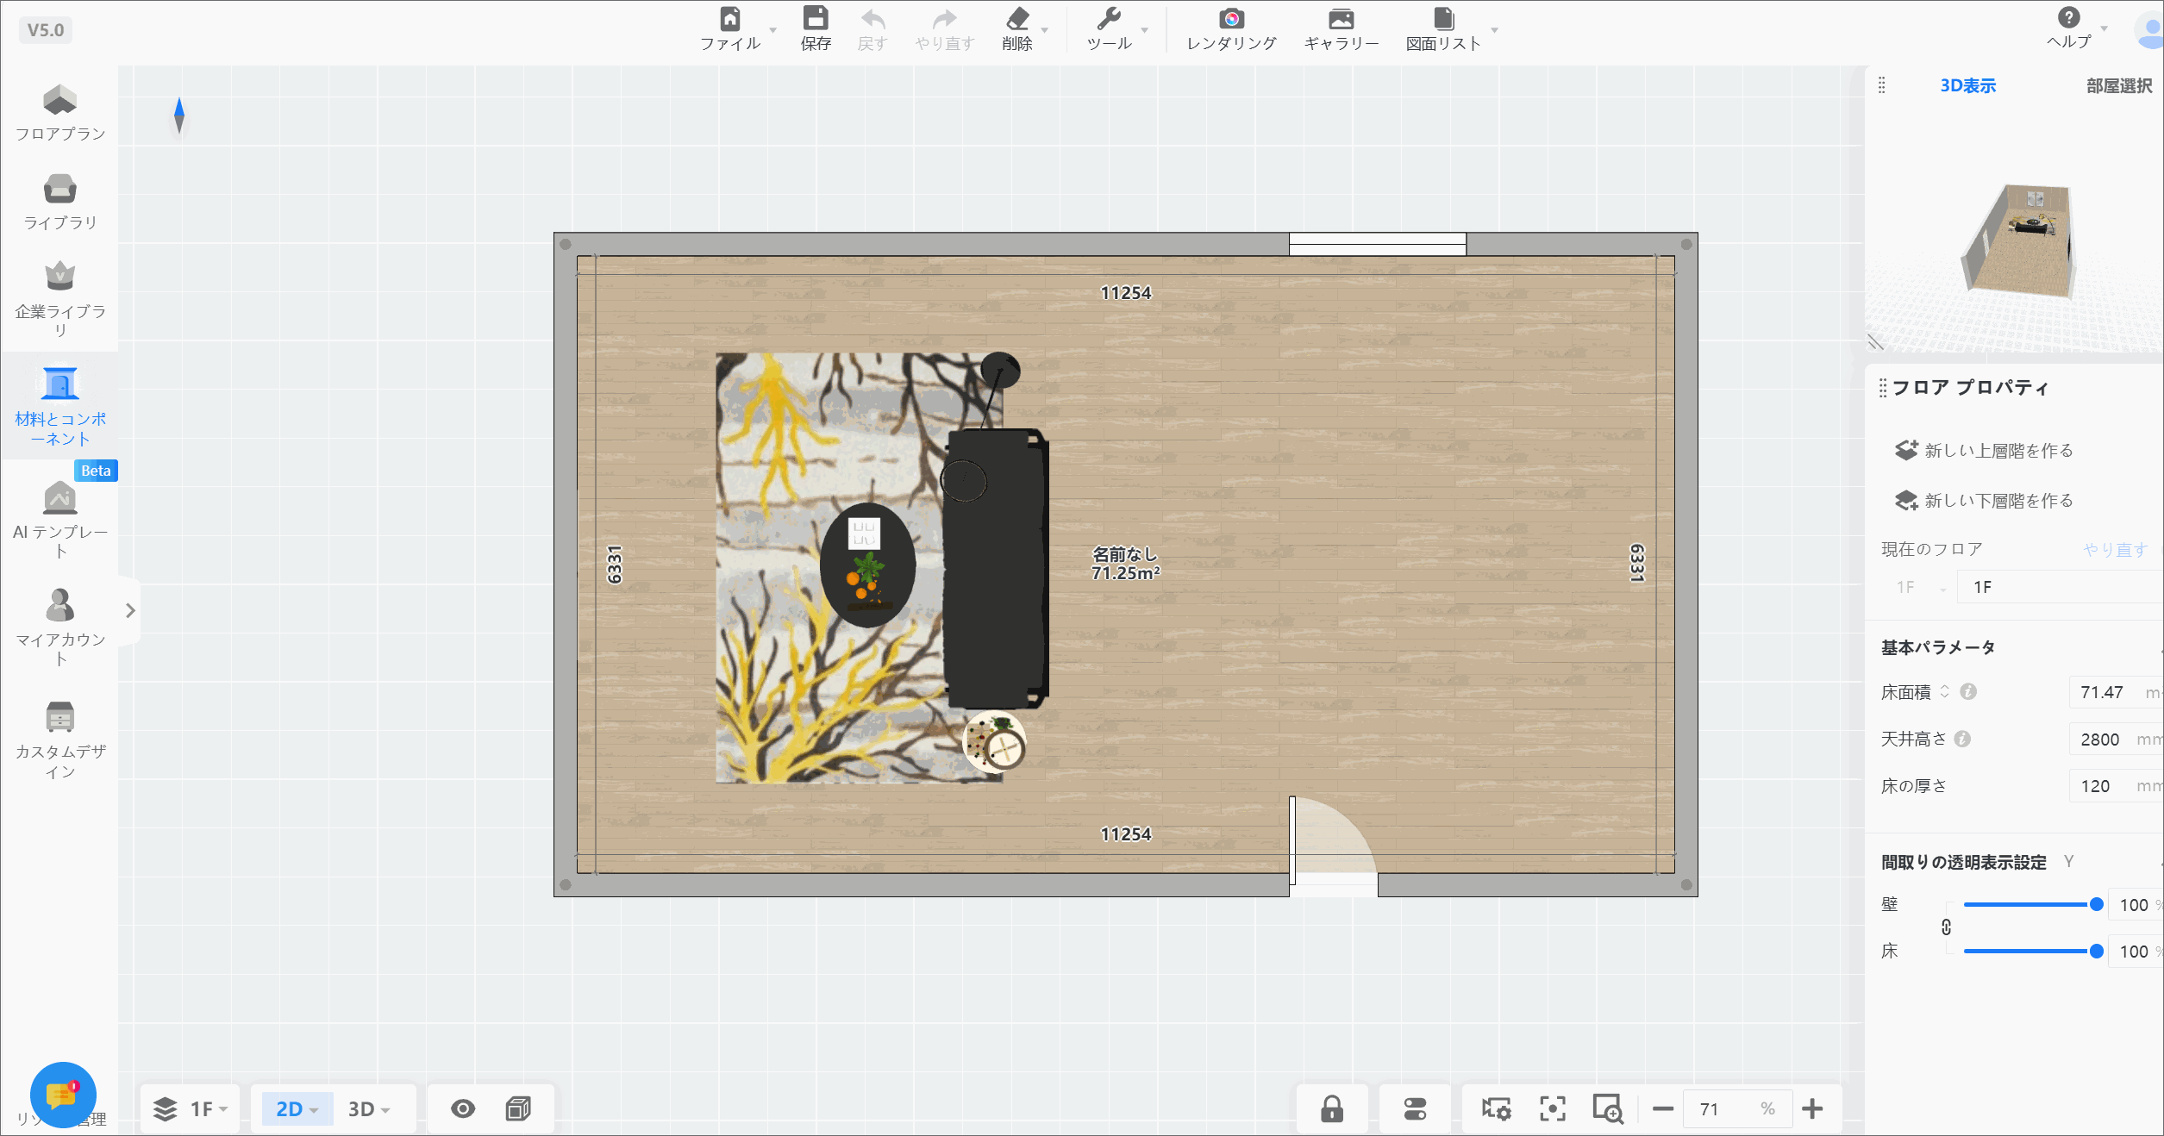Click 新しい下層階を作る
2164x1136 pixels.
pos(1984,500)
